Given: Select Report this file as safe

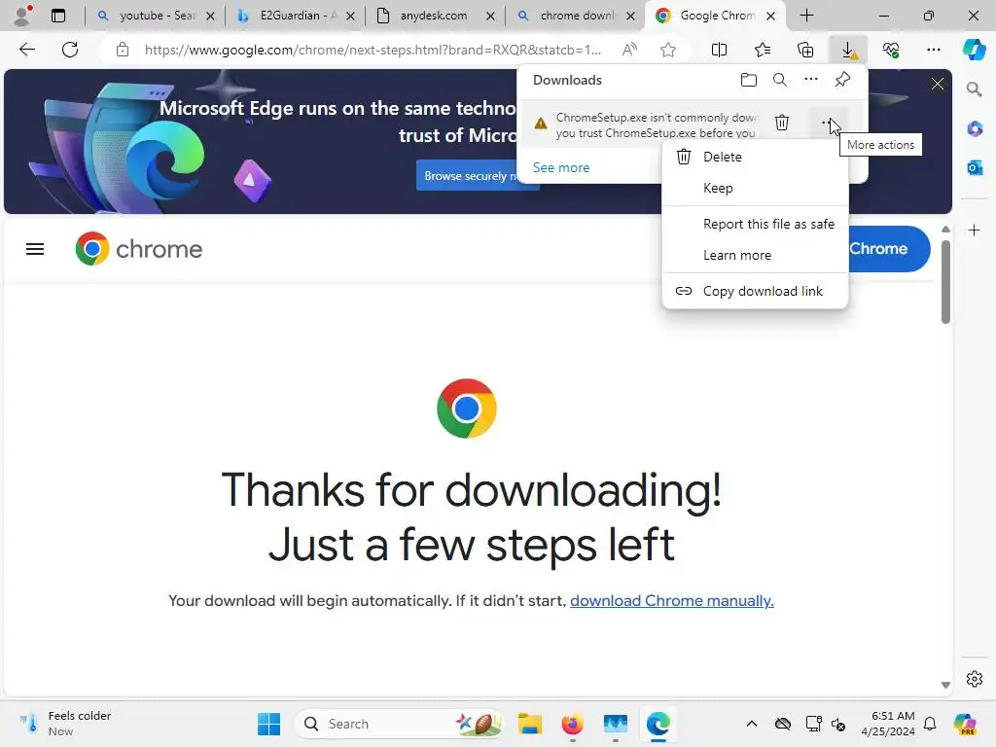Looking at the screenshot, I should coord(755,225).
